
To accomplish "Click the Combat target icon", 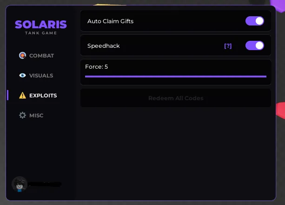I will 22,56.
